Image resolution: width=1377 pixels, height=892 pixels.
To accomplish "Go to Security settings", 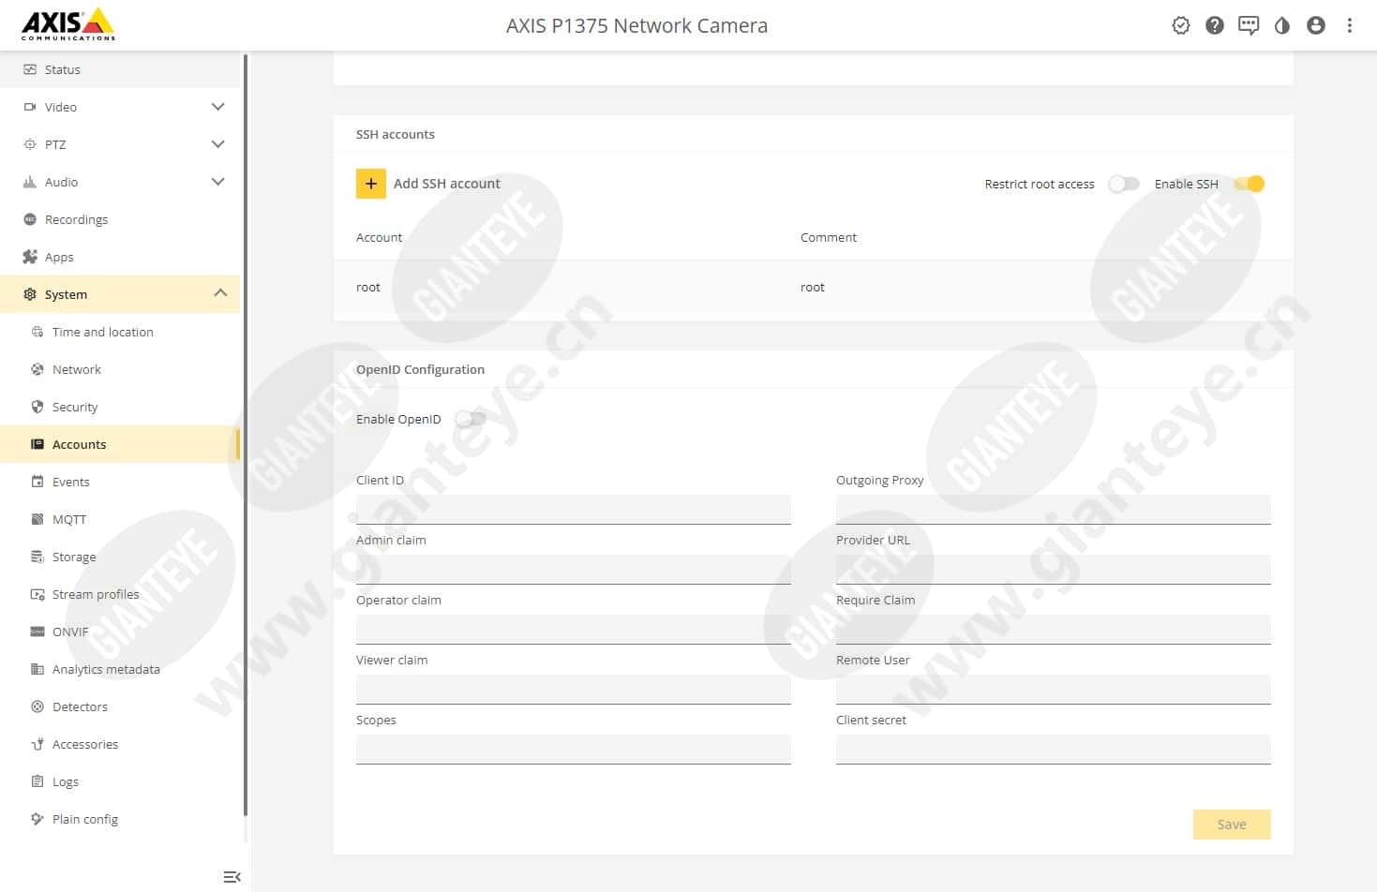I will pyautogui.click(x=120, y=407).
